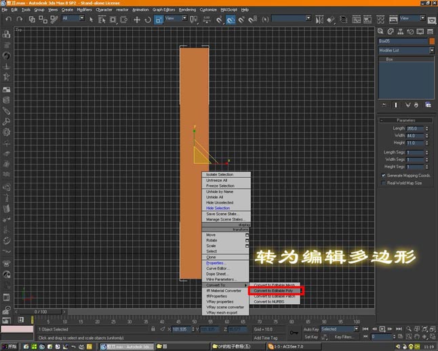Screen dimensions: 438x351
Task: Click Pin Stack icon below modifier stack
Action: coord(384,105)
